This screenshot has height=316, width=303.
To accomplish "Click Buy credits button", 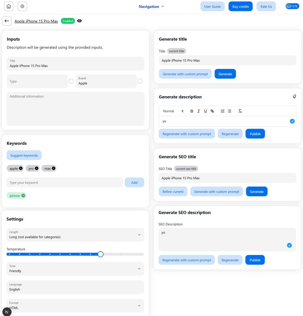I will click(240, 6).
